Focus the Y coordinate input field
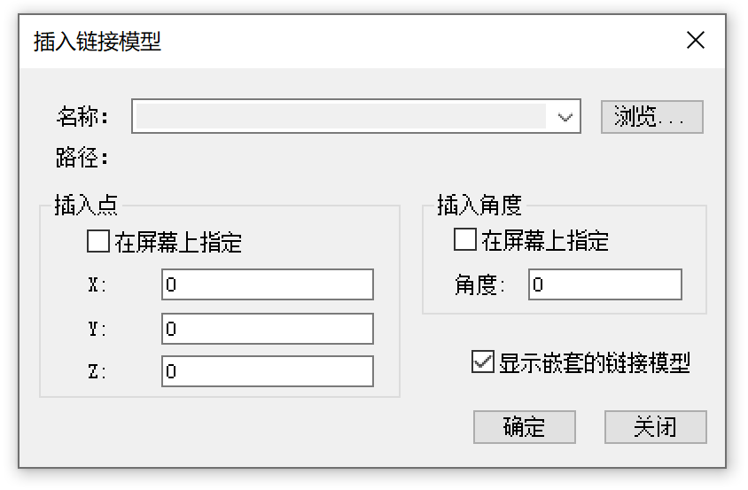748x490 pixels. (267, 329)
